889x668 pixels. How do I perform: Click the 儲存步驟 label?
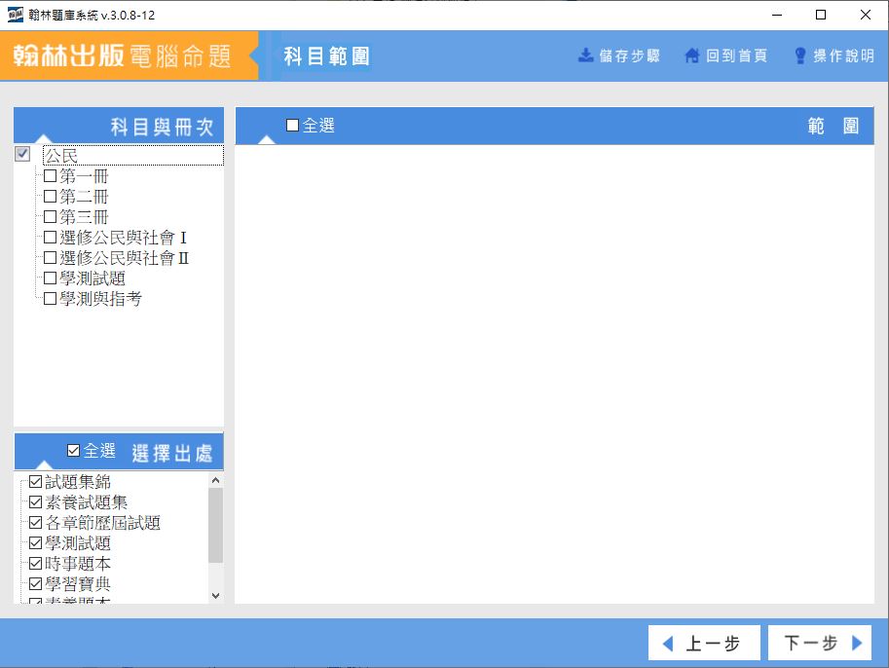coord(630,56)
